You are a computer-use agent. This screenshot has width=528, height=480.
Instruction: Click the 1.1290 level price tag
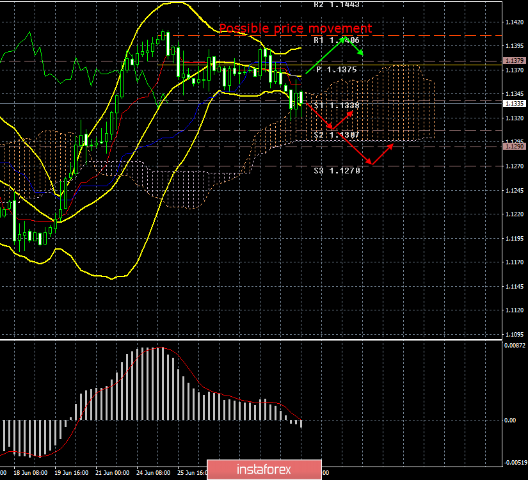pos(515,146)
